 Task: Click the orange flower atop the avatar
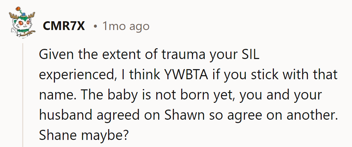(x=19, y=9)
